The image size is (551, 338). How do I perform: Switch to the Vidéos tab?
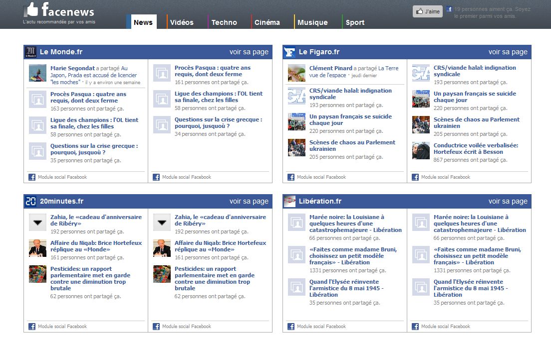(182, 22)
